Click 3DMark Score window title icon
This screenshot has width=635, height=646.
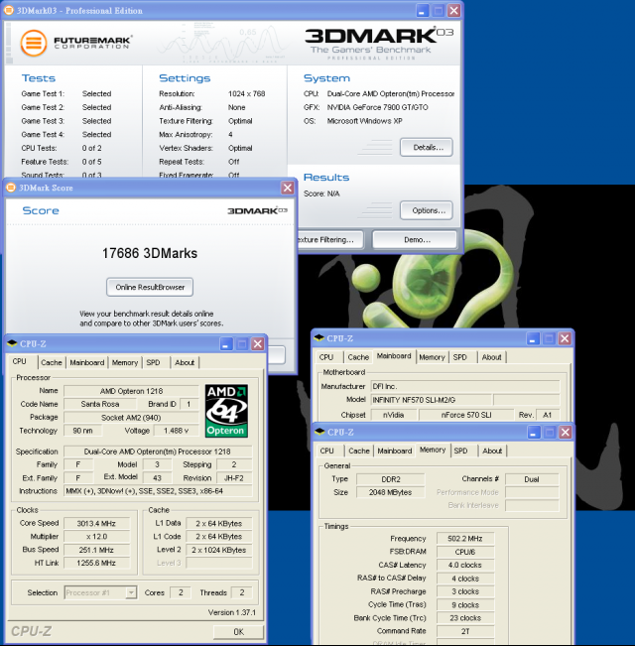(11, 188)
